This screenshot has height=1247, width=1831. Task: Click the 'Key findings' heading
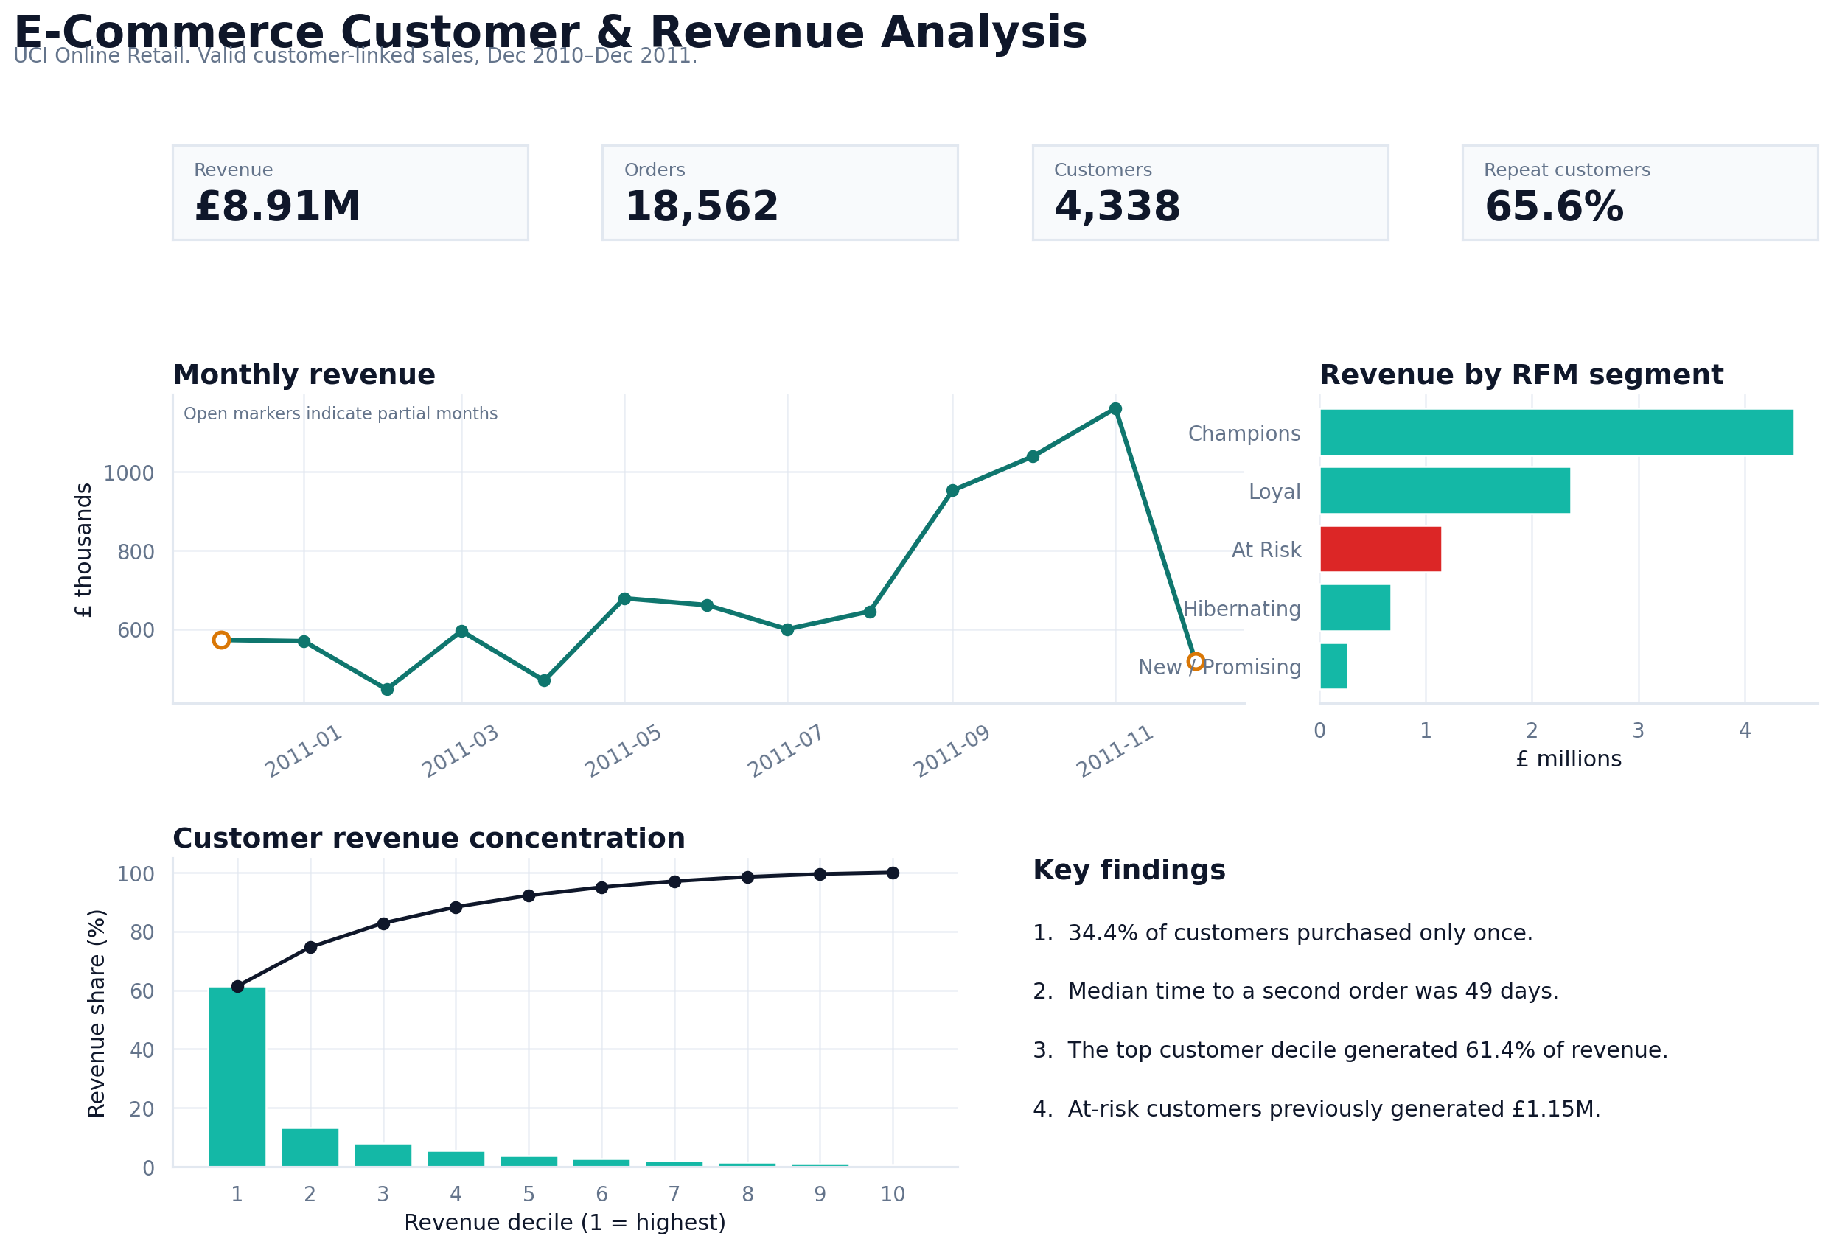pyautogui.click(x=1129, y=870)
